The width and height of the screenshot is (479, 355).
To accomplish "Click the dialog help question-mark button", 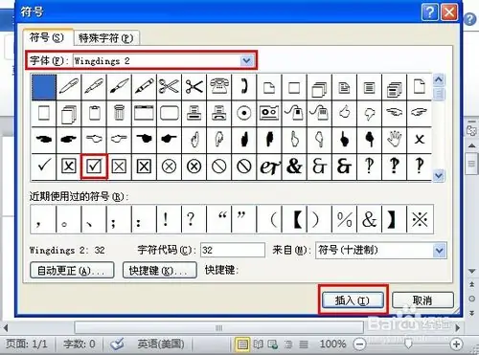I will [430, 12].
